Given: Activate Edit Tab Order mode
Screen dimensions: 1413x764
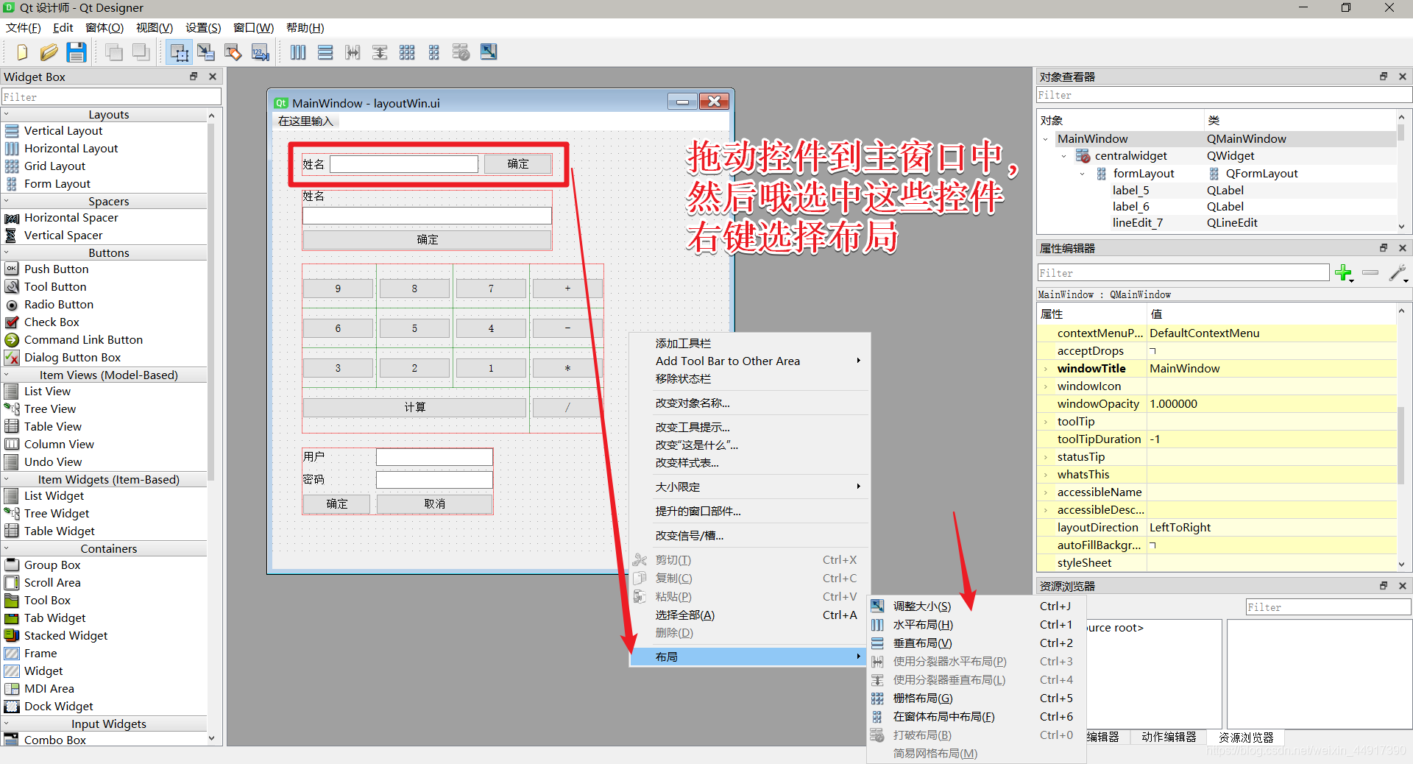Looking at the screenshot, I should click(x=261, y=52).
